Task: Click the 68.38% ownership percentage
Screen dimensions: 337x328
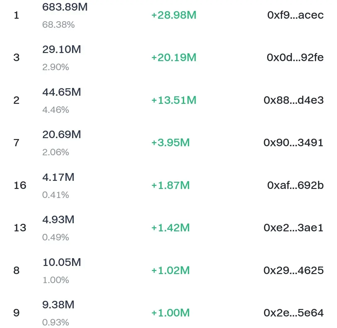Action: point(58,25)
